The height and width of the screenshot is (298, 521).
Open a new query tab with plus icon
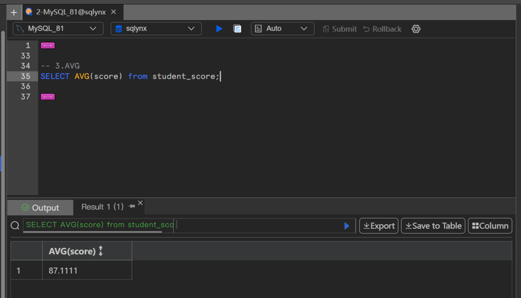tap(14, 12)
